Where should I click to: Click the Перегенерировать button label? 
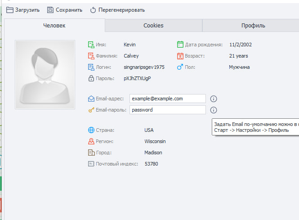[x=121, y=10]
